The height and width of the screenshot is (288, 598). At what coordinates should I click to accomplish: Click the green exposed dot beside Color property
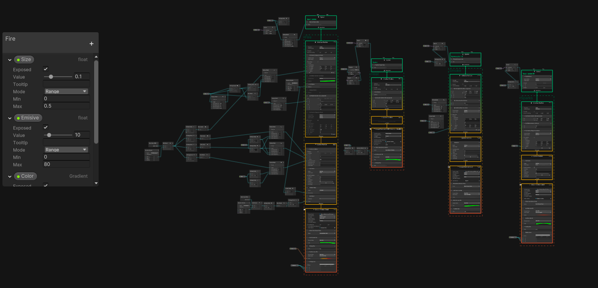(18, 176)
